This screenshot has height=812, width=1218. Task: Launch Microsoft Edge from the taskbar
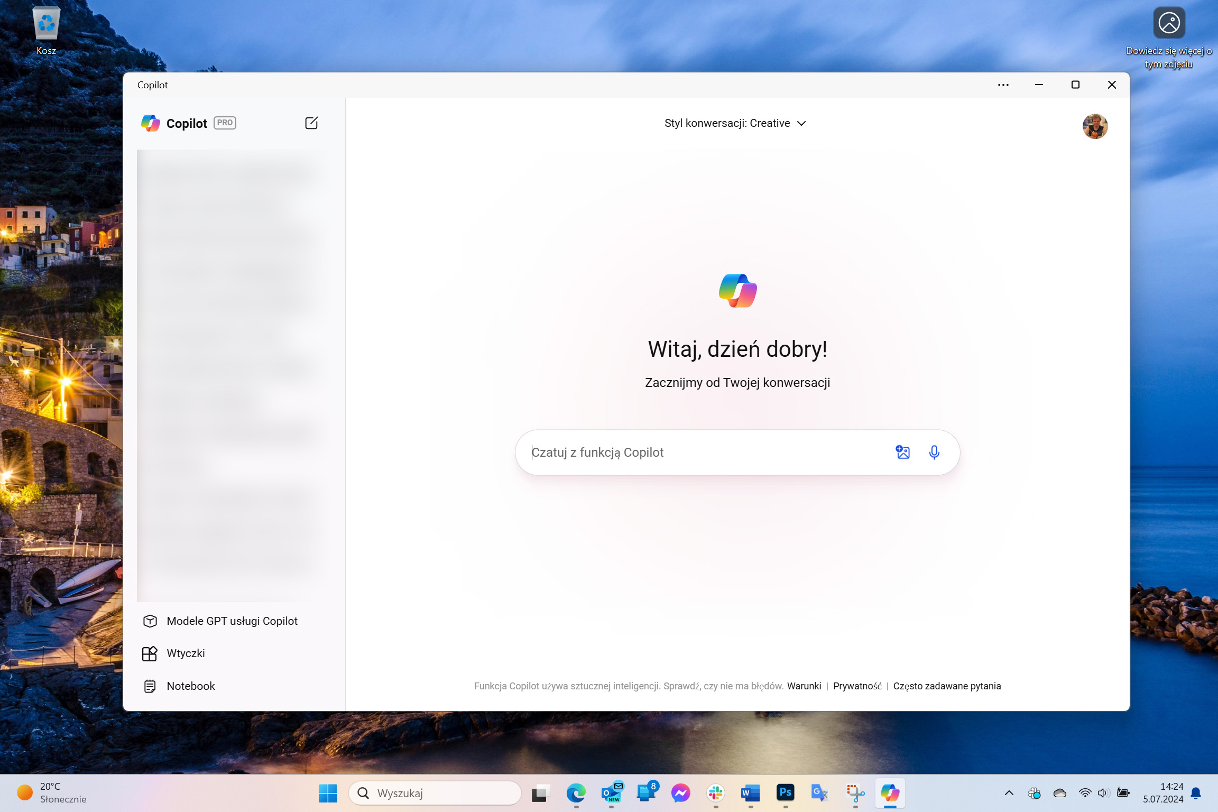(x=576, y=793)
